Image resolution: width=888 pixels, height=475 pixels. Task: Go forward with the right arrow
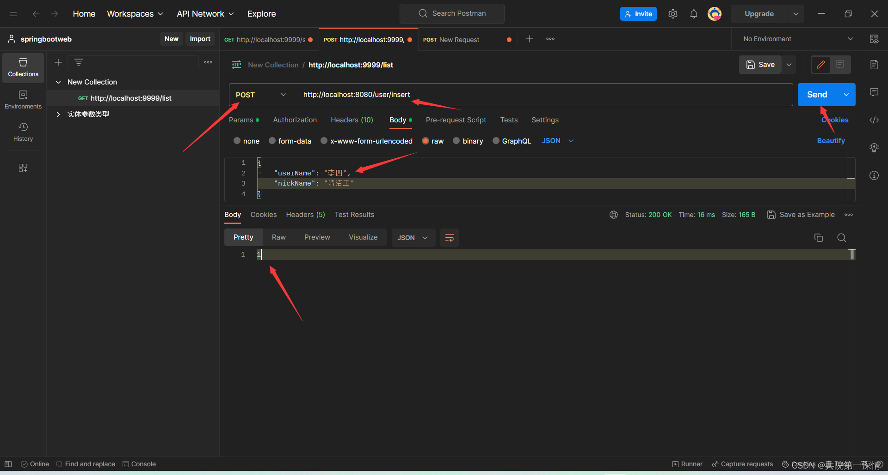click(x=55, y=14)
